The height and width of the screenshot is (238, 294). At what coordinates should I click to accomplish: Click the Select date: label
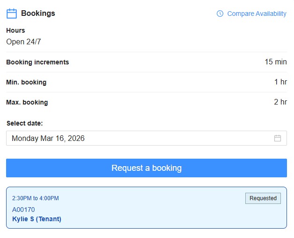point(25,123)
